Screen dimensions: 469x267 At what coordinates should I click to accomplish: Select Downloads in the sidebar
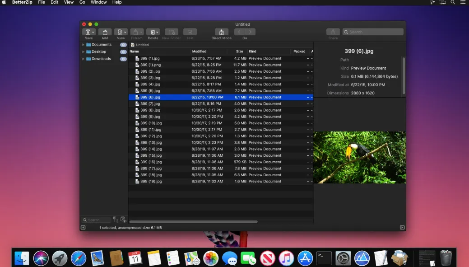(x=101, y=59)
